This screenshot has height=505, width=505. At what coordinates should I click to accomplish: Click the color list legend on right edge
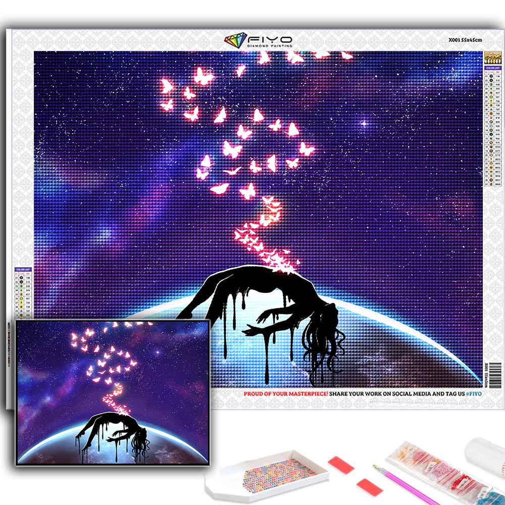[x=493, y=126]
